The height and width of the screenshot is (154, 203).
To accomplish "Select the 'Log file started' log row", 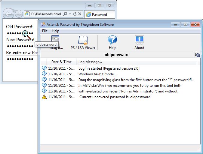I will pos(120,68).
